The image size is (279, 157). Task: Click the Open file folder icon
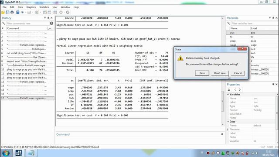3,12
